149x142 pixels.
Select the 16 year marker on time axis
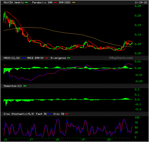pos(5,139)
